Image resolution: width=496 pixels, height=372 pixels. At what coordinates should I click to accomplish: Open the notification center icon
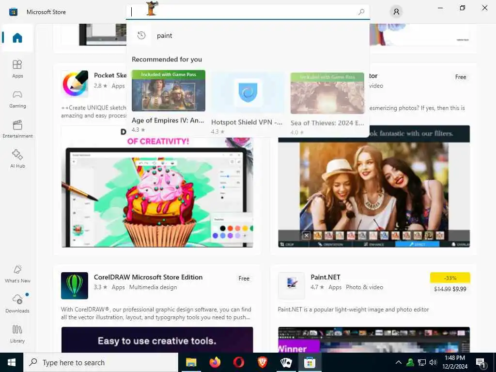(x=481, y=362)
